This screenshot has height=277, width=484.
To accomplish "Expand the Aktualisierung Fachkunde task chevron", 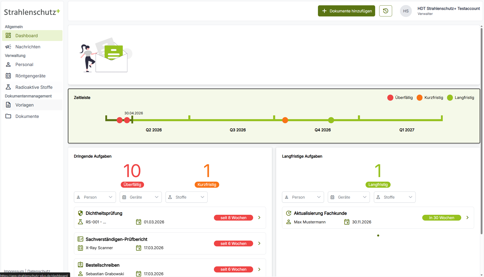I will 468,218.
